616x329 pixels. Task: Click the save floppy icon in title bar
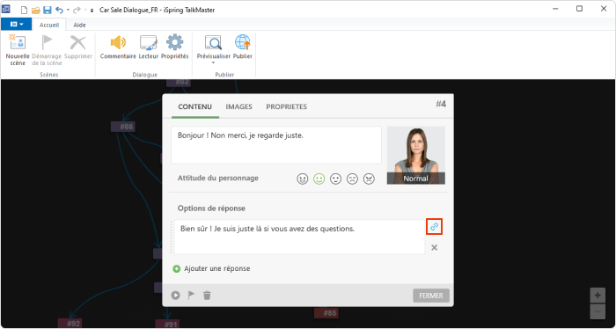tap(48, 10)
